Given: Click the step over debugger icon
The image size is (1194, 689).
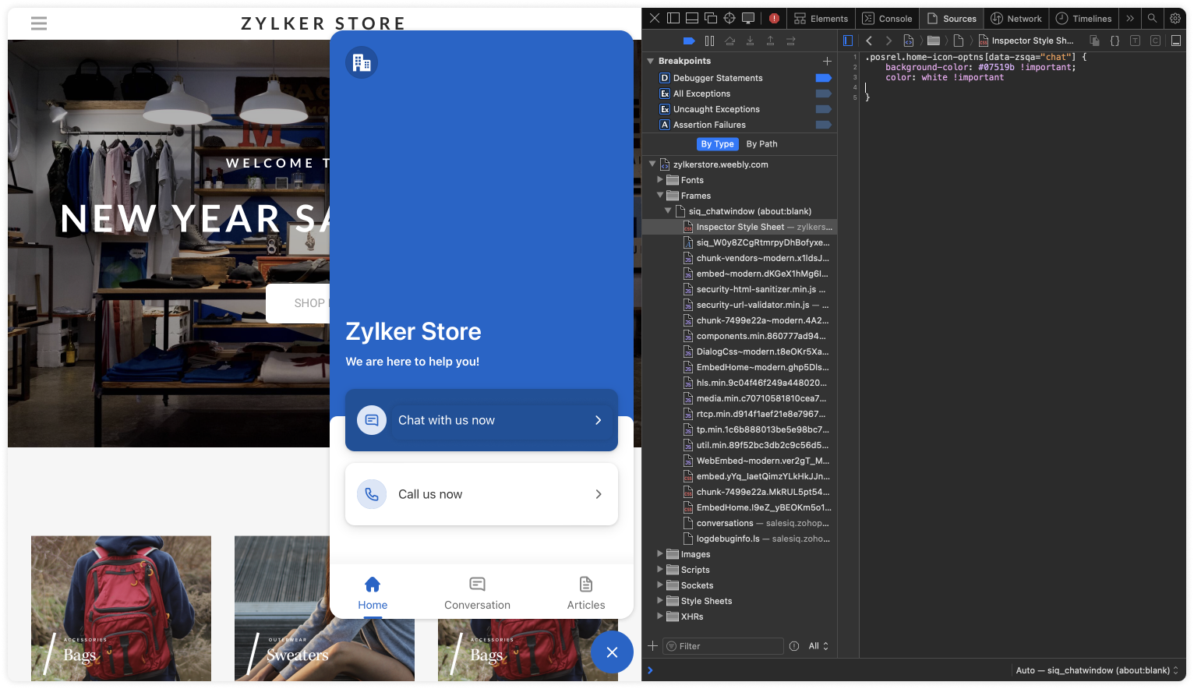Looking at the screenshot, I should [x=729, y=41].
